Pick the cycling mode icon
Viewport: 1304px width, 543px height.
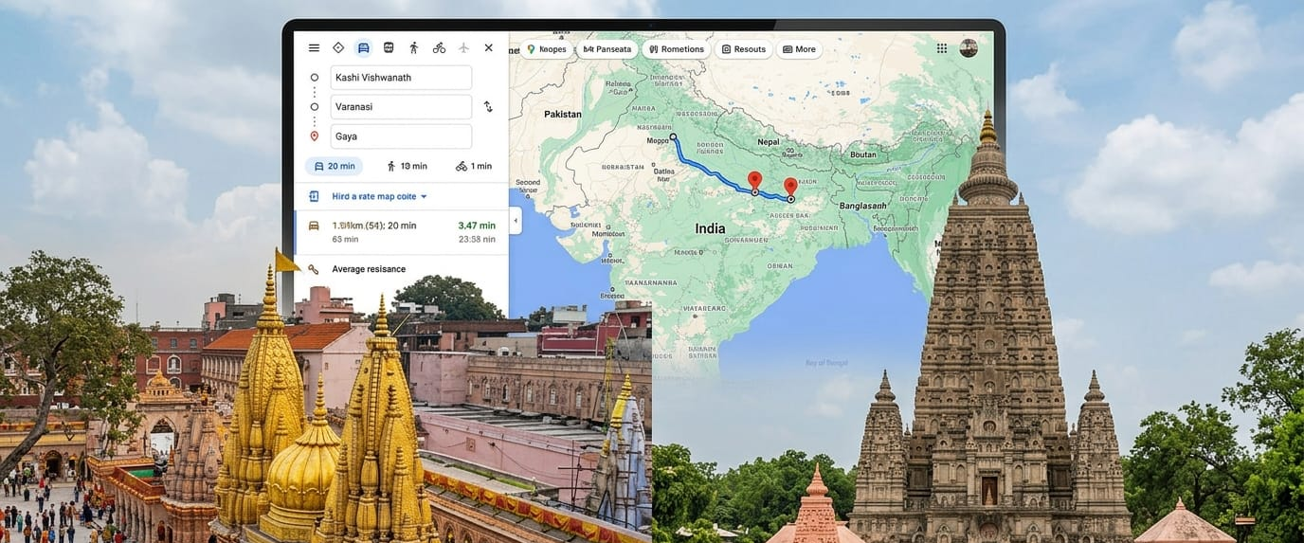tap(439, 47)
